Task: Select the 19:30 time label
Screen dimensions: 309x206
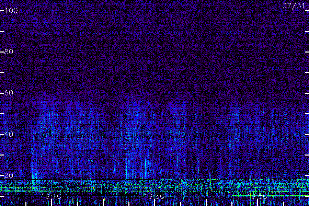Action: (154, 196)
